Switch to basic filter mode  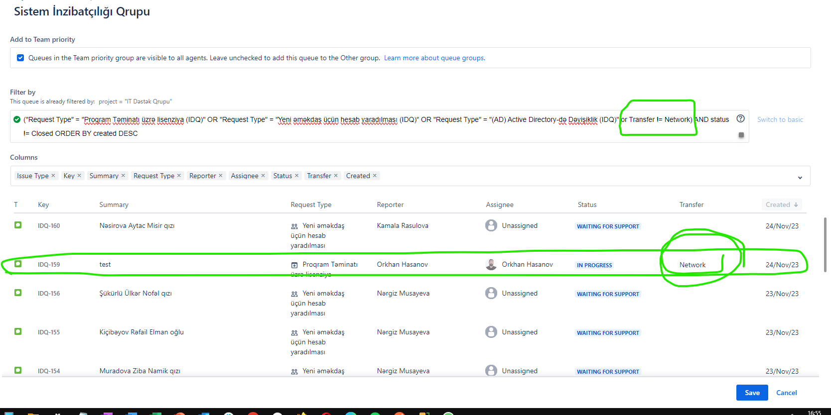(780, 119)
